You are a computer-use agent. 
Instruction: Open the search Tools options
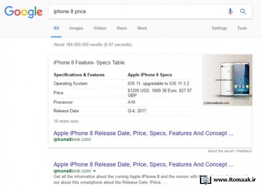tap(242, 28)
